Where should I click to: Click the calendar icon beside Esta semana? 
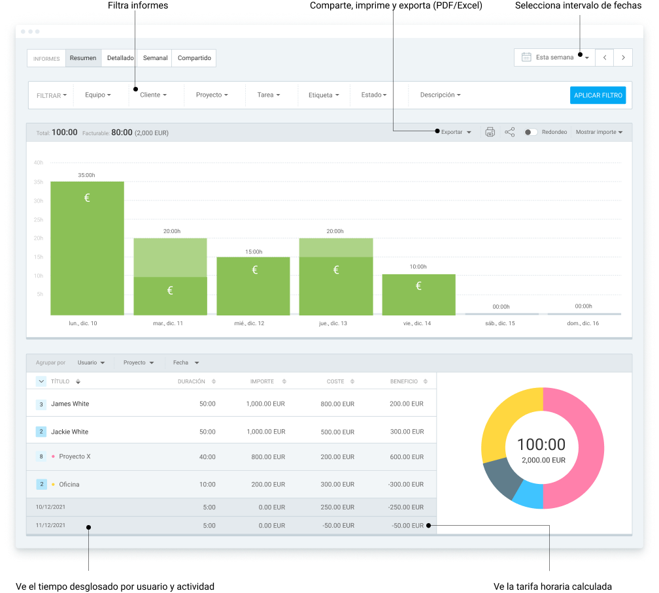[526, 57]
